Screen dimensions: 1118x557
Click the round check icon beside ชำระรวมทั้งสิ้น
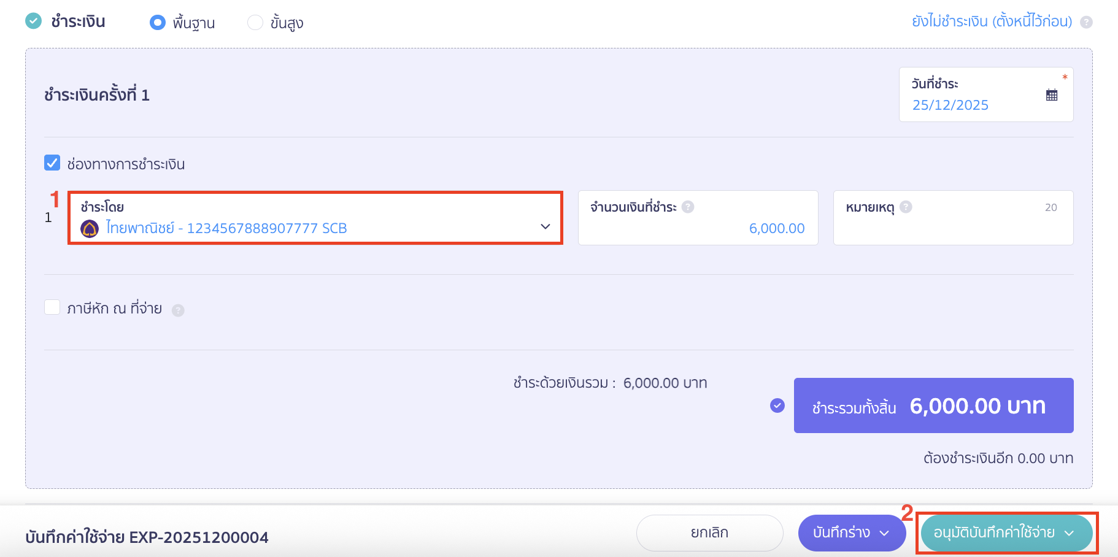point(777,405)
